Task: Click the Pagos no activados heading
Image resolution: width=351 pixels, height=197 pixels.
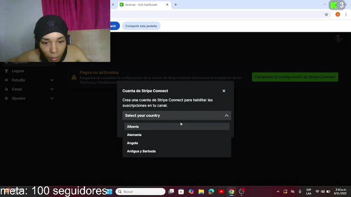Action: pyautogui.click(x=99, y=73)
